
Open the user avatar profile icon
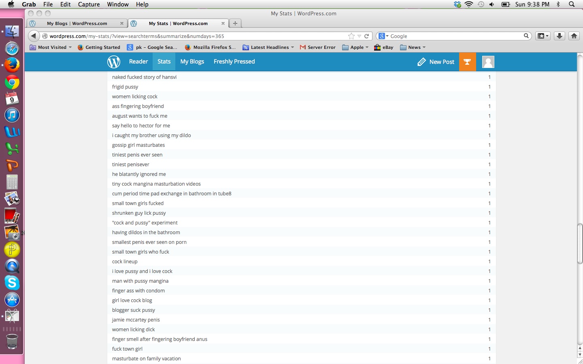coord(488,62)
